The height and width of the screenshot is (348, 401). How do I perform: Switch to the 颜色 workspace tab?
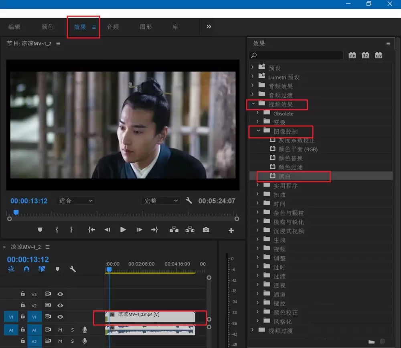tap(47, 27)
